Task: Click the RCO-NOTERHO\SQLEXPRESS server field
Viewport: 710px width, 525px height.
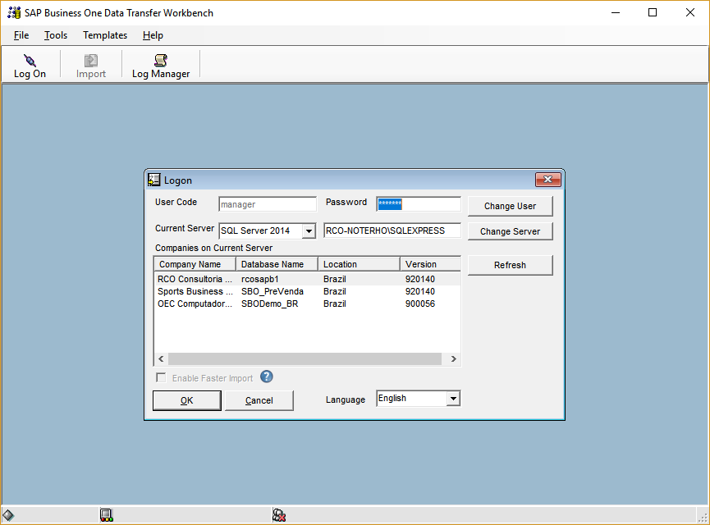Action: click(x=392, y=231)
